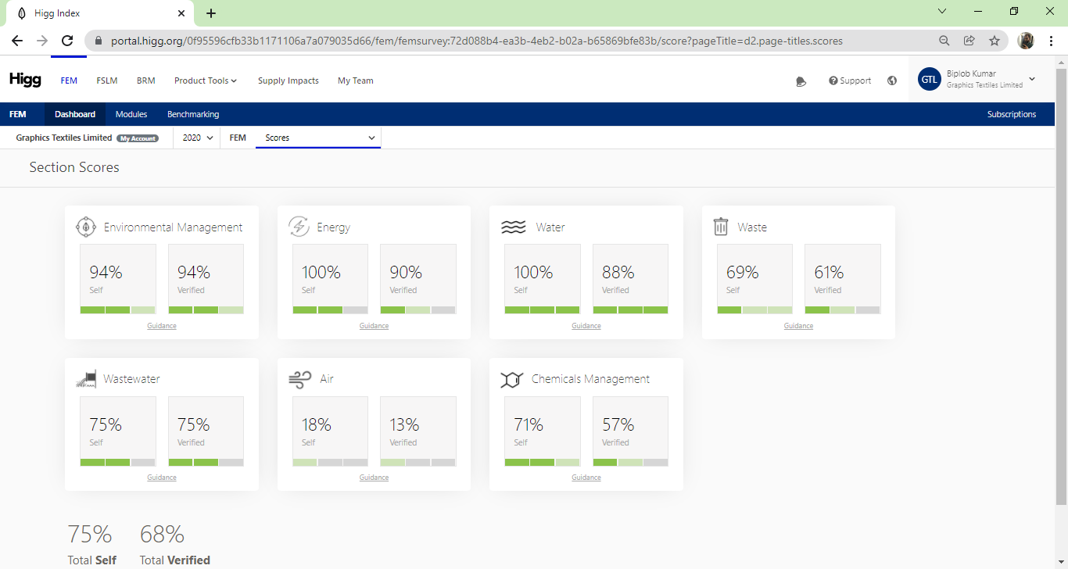Open Guidance link under Water scores
Viewport: 1068px width, 569px height.
586,326
